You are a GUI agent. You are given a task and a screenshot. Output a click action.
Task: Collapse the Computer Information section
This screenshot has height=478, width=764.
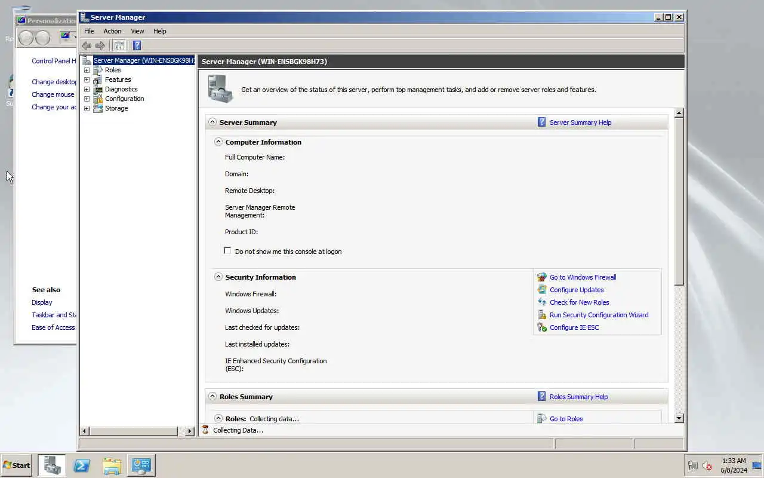tap(218, 142)
